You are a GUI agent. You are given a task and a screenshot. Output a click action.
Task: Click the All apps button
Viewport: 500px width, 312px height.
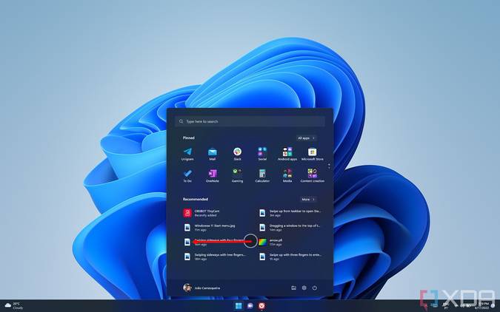tap(306, 138)
